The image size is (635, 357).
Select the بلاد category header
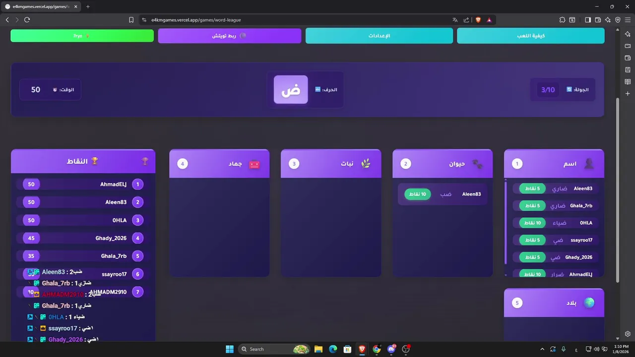(x=554, y=303)
